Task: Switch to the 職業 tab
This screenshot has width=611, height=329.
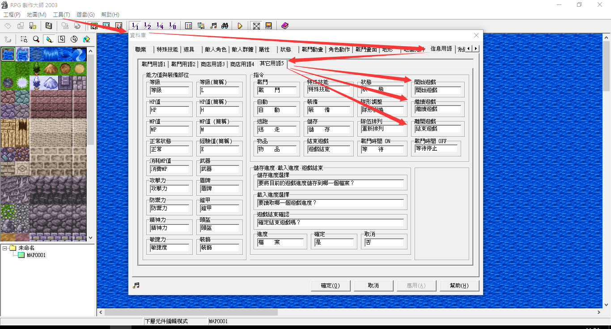Action: coord(141,49)
